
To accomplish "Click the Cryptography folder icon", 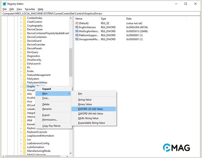I will [x=24, y=26].
